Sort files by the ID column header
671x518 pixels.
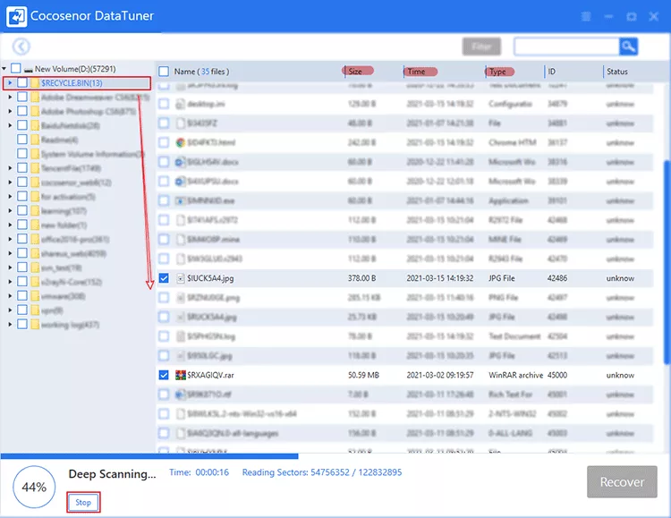click(552, 72)
